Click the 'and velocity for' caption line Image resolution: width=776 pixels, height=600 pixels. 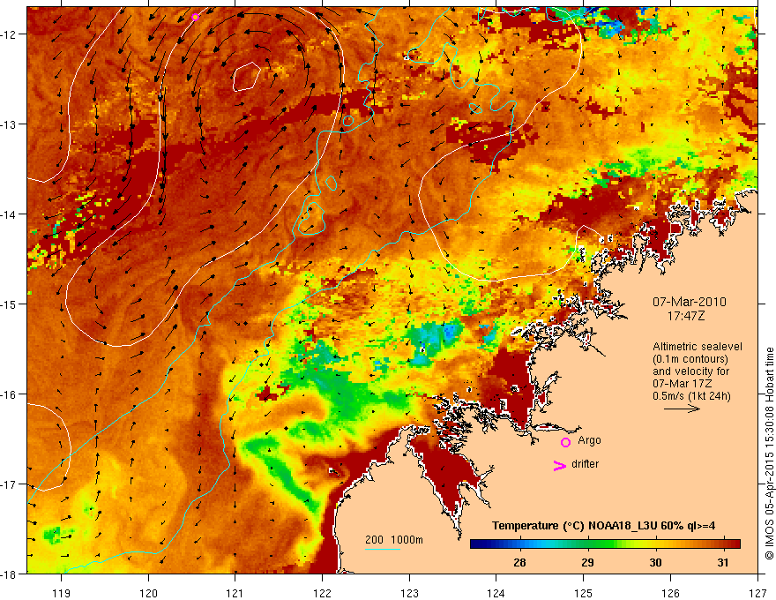690,371
